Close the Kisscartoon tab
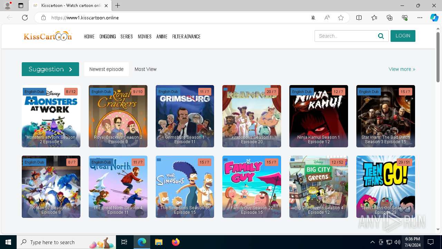The height and width of the screenshot is (249, 442). (106, 6)
